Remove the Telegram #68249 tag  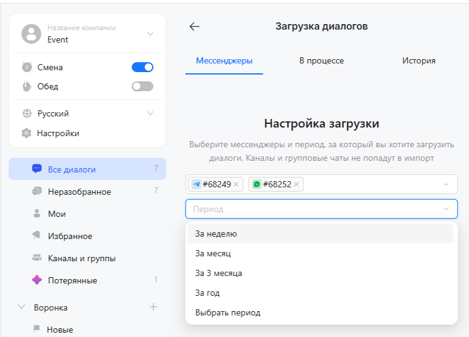[x=236, y=184]
